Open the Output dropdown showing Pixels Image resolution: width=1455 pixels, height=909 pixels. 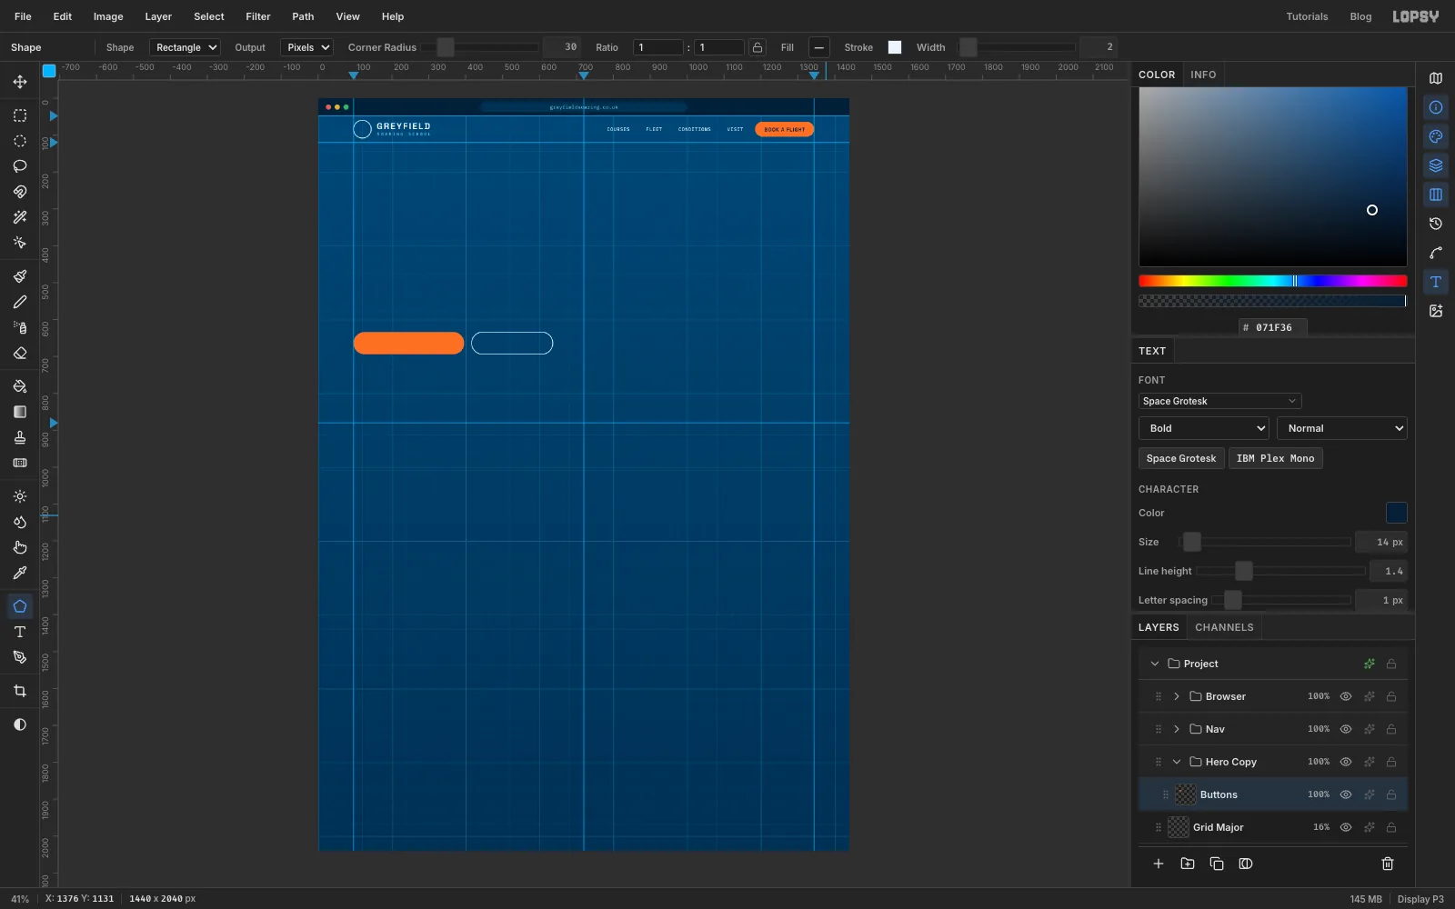point(307,47)
